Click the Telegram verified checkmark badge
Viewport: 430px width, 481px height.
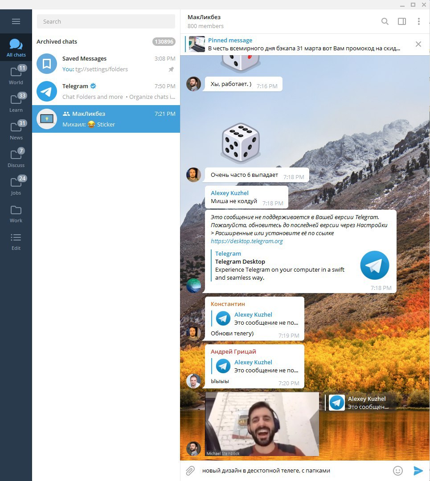(93, 86)
